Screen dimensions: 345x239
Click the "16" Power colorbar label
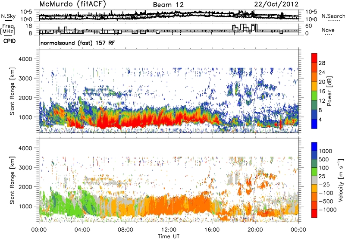click(322, 91)
